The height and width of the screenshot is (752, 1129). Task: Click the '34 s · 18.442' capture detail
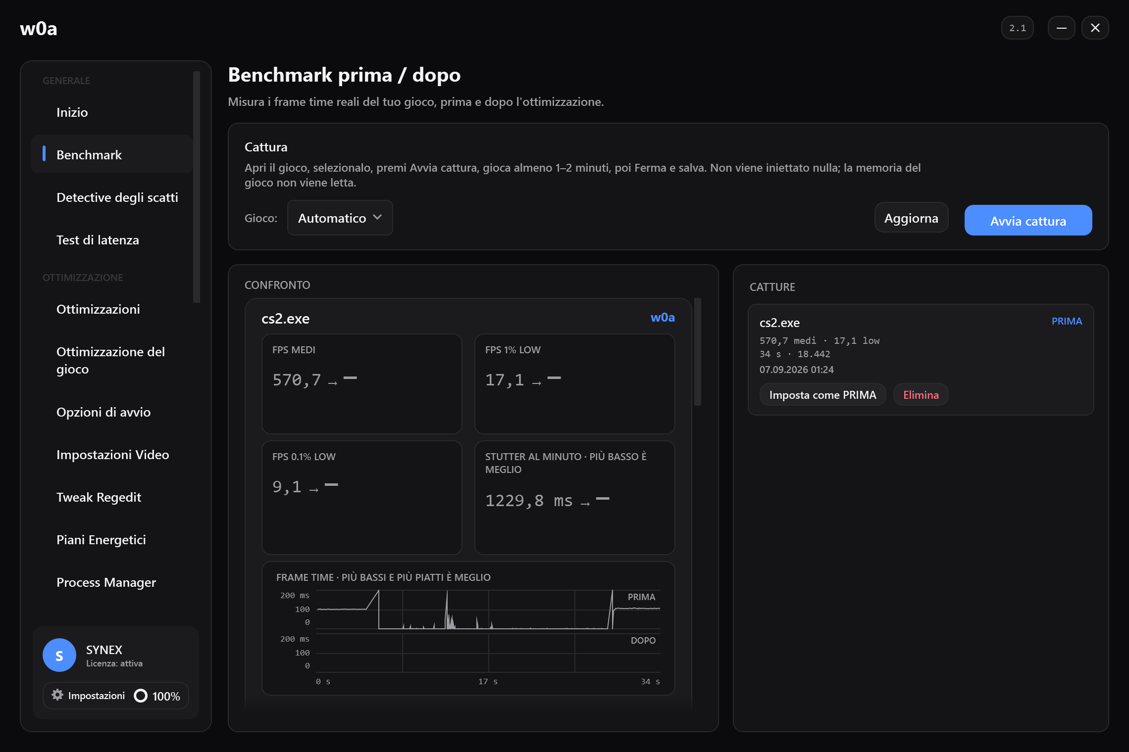click(795, 354)
